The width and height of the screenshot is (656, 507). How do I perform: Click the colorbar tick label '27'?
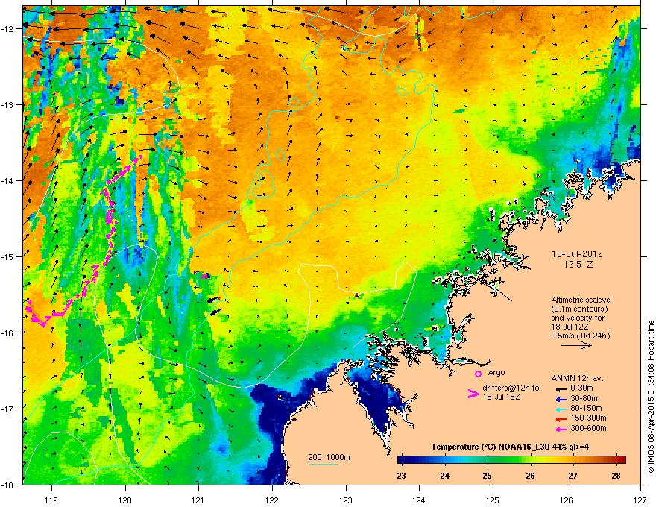click(573, 476)
